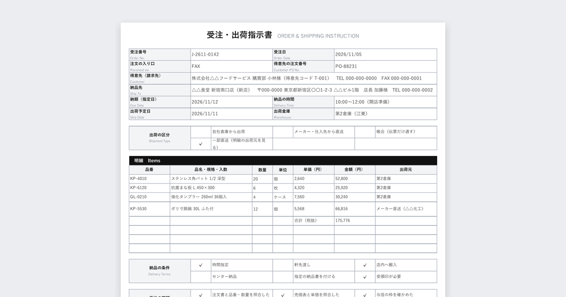This screenshot has height=297, width=566.
Task: Click customer PO number PO-88231
Action: point(346,66)
